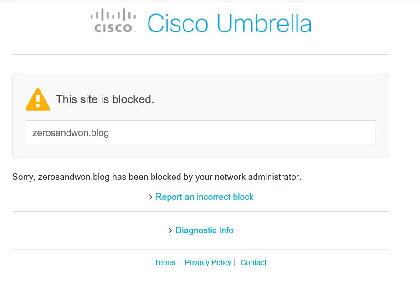Image resolution: width=420 pixels, height=303 pixels.
Task: Follow the Contact link in footer
Action: coord(253,262)
